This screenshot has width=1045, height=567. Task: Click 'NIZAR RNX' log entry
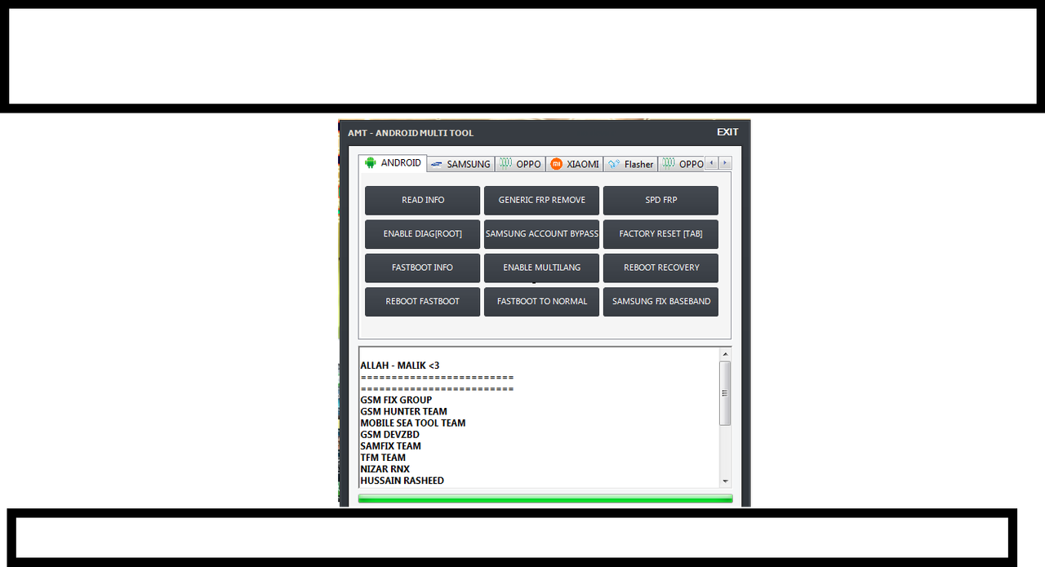(x=385, y=469)
